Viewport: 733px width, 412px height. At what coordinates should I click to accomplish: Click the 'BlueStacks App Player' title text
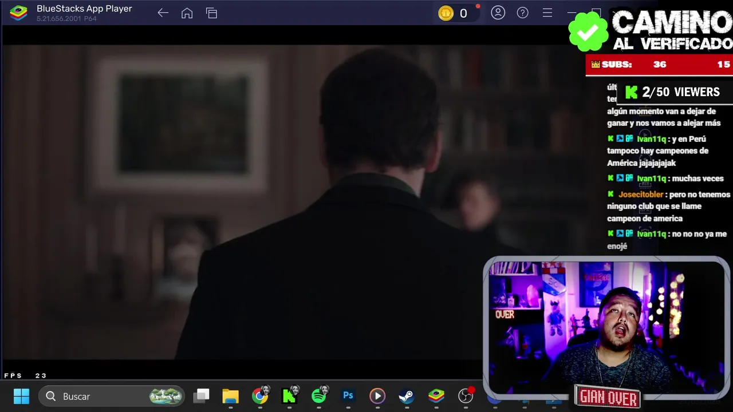tap(84, 9)
